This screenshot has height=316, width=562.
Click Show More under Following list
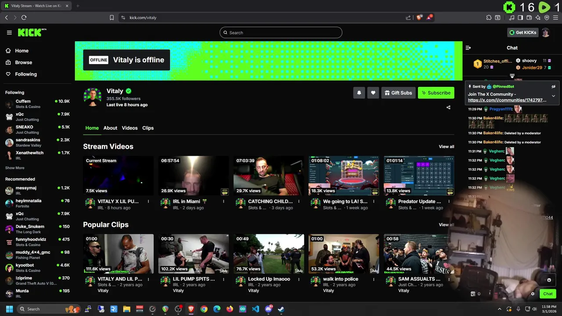pos(15,168)
